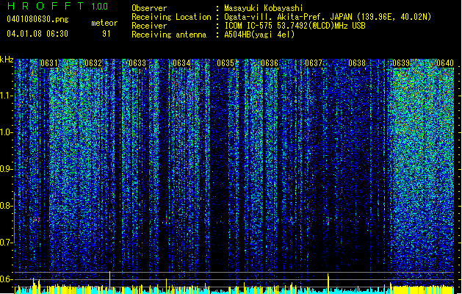Click the 0635 time marker
462x294 pixels.
(225, 63)
